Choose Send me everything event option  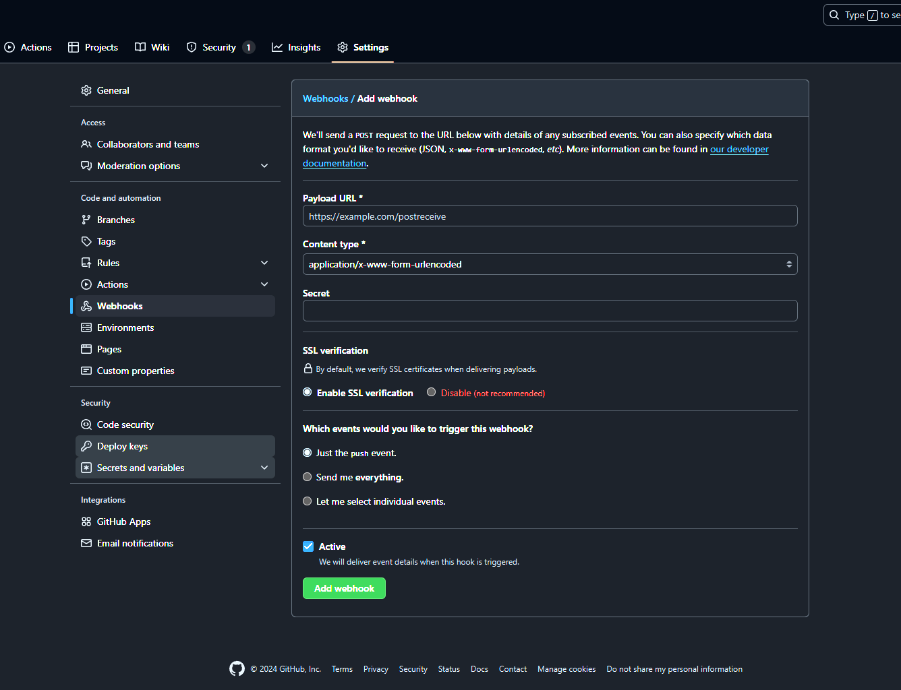point(308,476)
